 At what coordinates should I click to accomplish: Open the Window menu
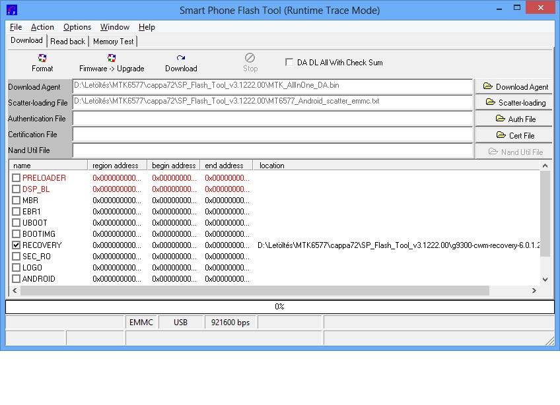click(x=115, y=27)
